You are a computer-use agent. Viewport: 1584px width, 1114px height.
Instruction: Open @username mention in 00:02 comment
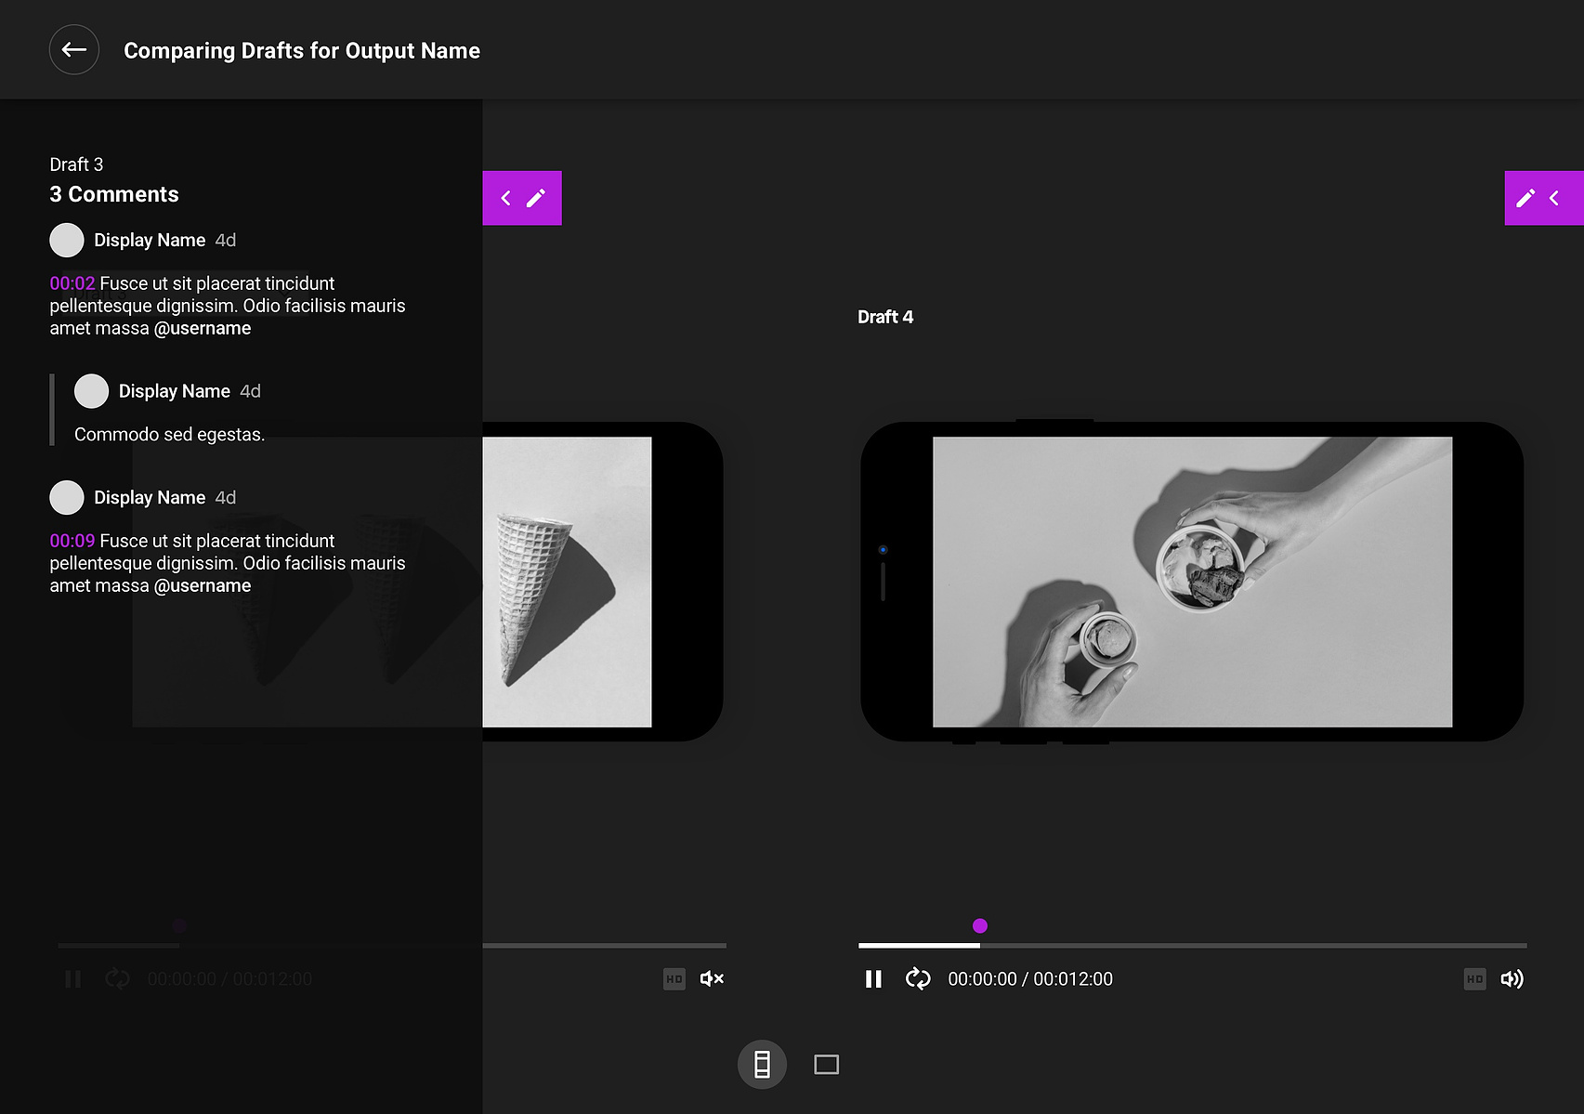pyautogui.click(x=203, y=328)
